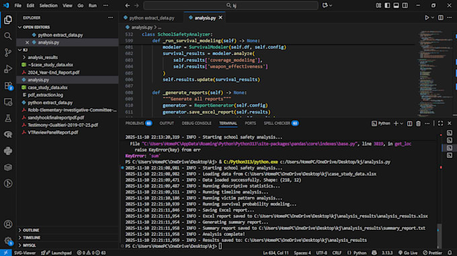Maximize the terminal panel size
The width and height of the screenshot is (457, 256).
[x=440, y=124]
